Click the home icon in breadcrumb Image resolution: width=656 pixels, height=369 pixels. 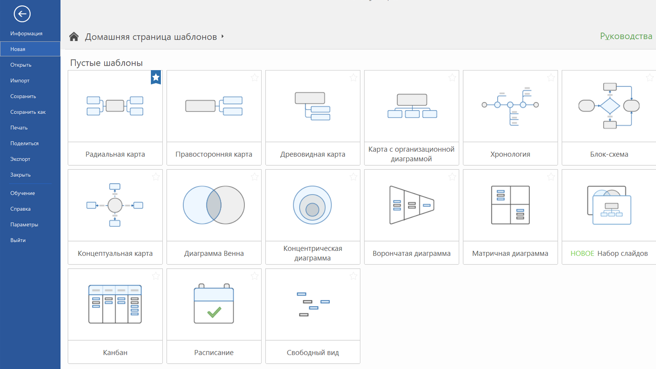[x=74, y=37]
